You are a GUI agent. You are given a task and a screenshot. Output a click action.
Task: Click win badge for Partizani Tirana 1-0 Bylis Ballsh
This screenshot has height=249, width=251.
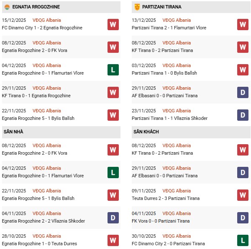tap(243, 70)
